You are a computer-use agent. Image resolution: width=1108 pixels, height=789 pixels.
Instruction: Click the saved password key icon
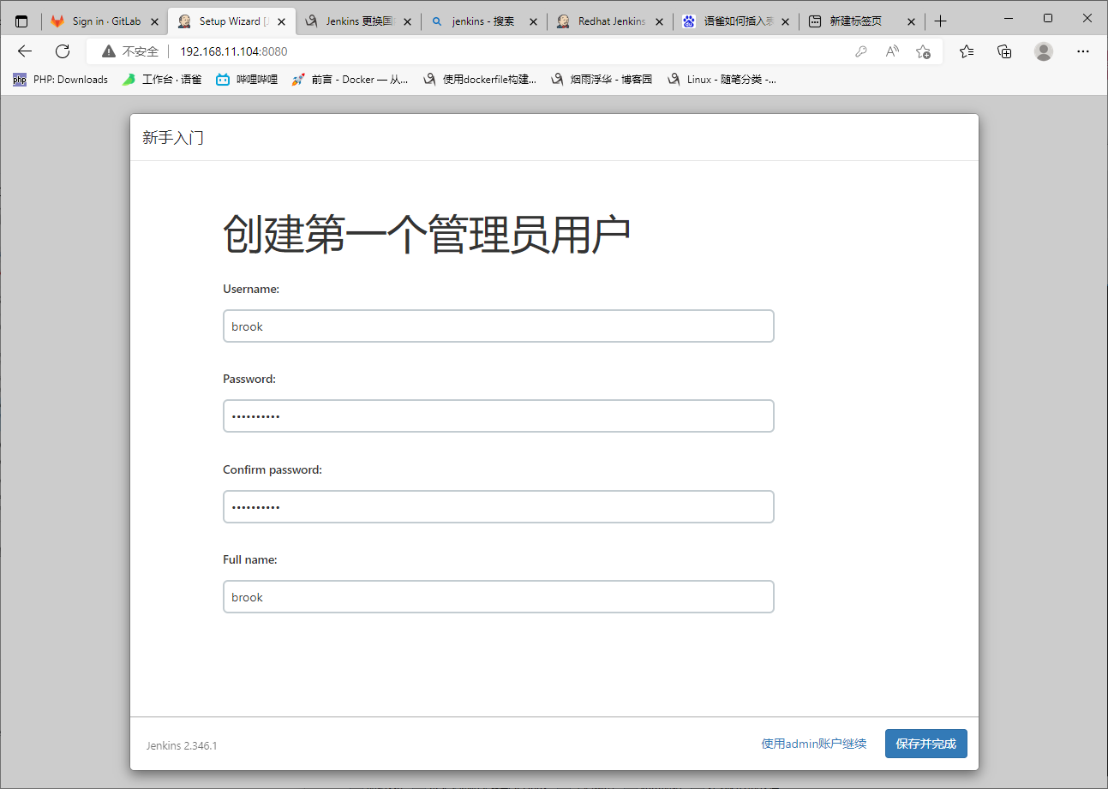(861, 51)
